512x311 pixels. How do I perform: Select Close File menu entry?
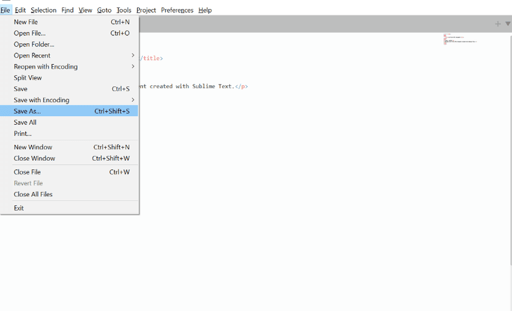pyautogui.click(x=69, y=172)
